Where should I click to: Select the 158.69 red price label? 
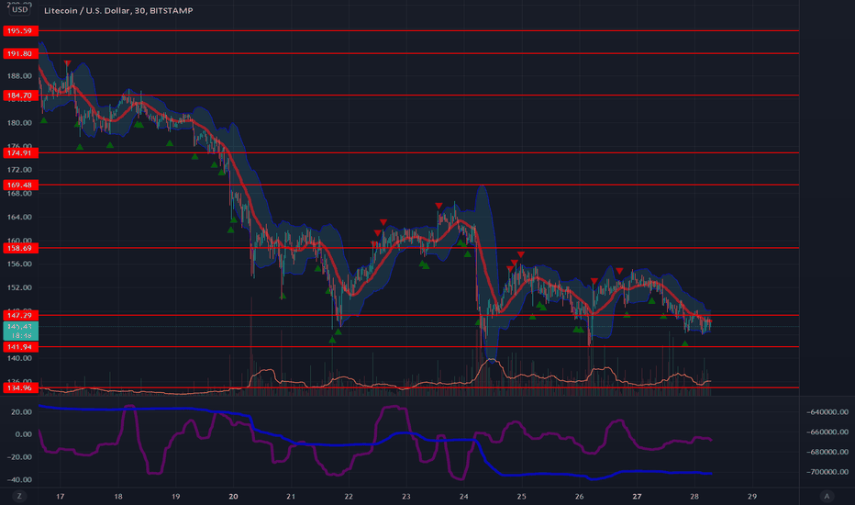tap(20, 249)
